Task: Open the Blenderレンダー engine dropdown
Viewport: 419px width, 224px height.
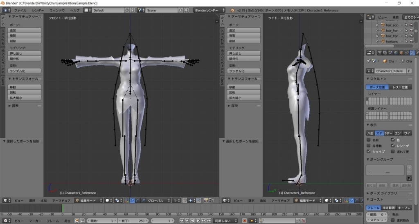Action: [x=209, y=10]
